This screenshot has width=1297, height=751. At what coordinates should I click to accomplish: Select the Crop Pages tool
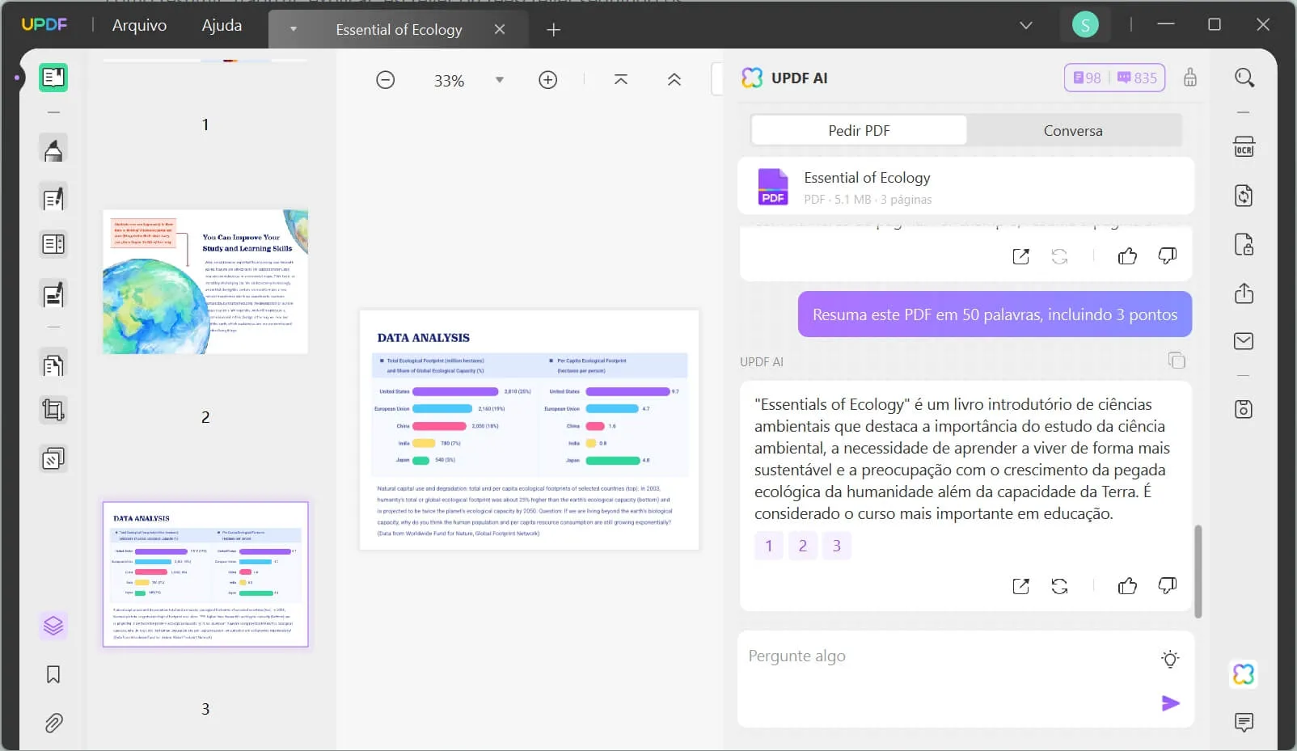pyautogui.click(x=53, y=411)
